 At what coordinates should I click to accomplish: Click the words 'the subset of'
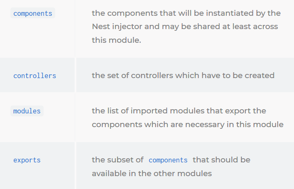(118, 160)
